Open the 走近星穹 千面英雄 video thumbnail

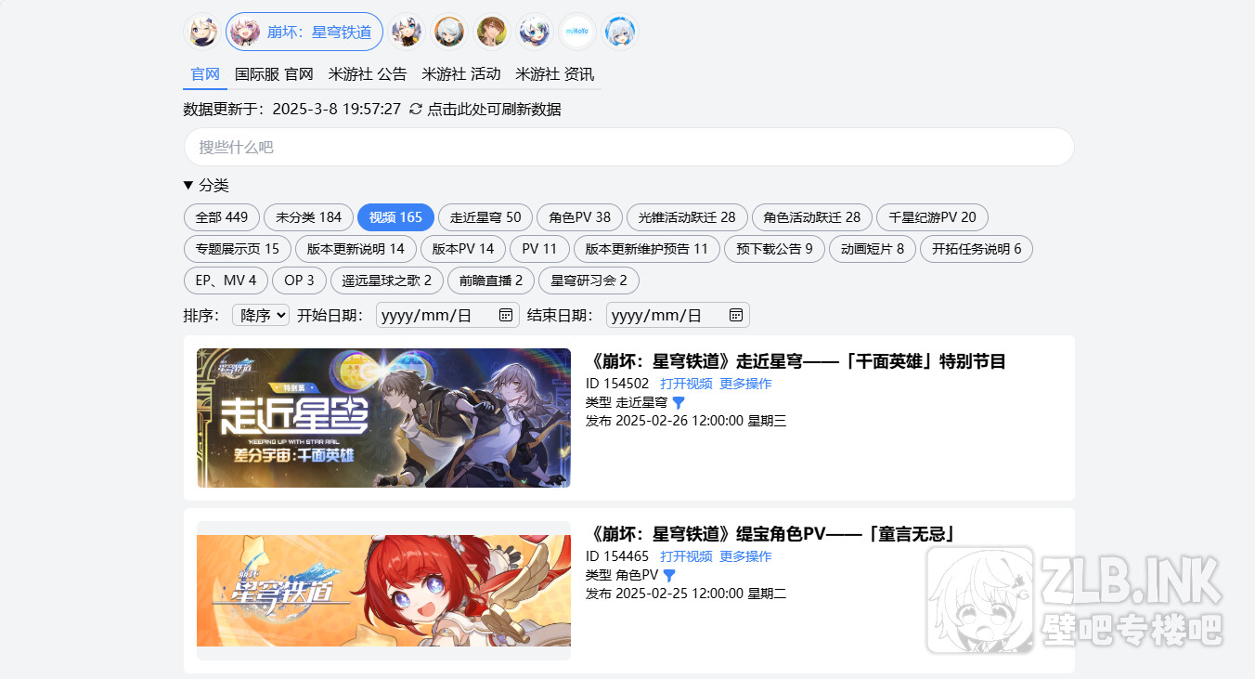(x=383, y=418)
